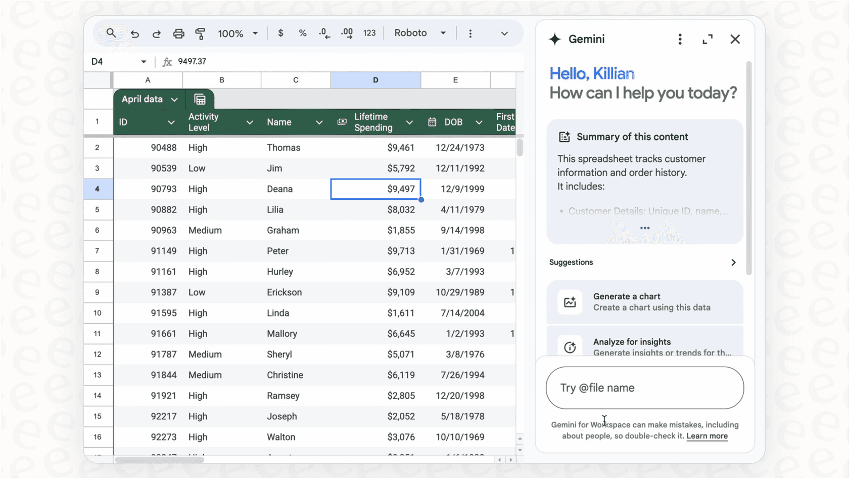Image resolution: width=849 pixels, height=478 pixels.
Task: Click the Learn more link
Action: 707,436
